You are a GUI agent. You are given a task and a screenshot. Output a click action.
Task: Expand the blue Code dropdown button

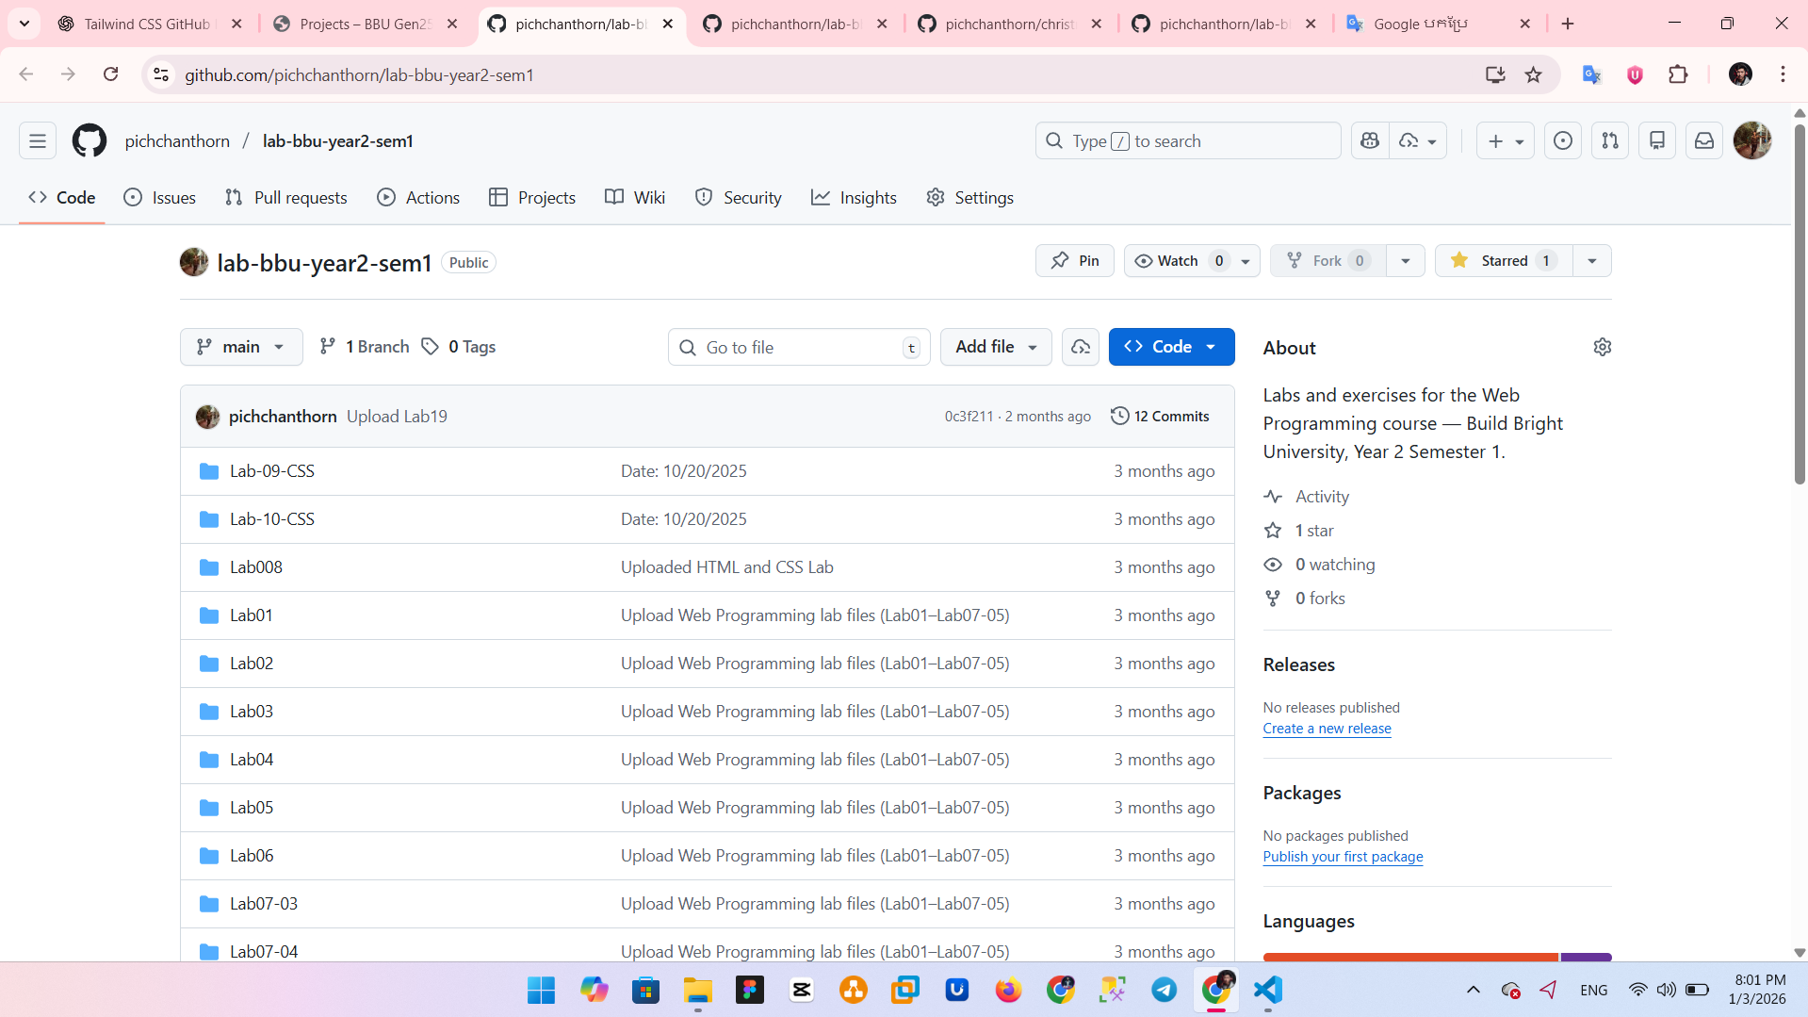[1170, 347]
